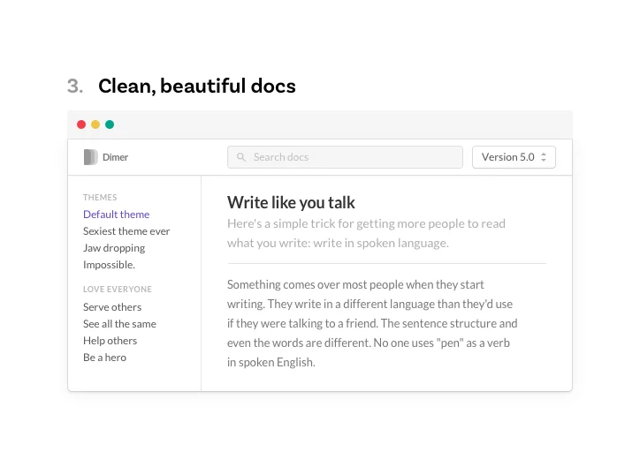Navigate to Serve others page
The width and height of the screenshot is (640, 452).
[112, 307]
